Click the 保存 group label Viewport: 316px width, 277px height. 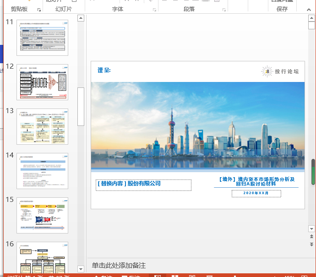[x=282, y=9]
